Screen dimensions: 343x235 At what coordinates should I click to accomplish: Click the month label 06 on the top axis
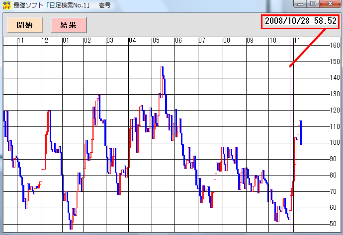point(178,41)
